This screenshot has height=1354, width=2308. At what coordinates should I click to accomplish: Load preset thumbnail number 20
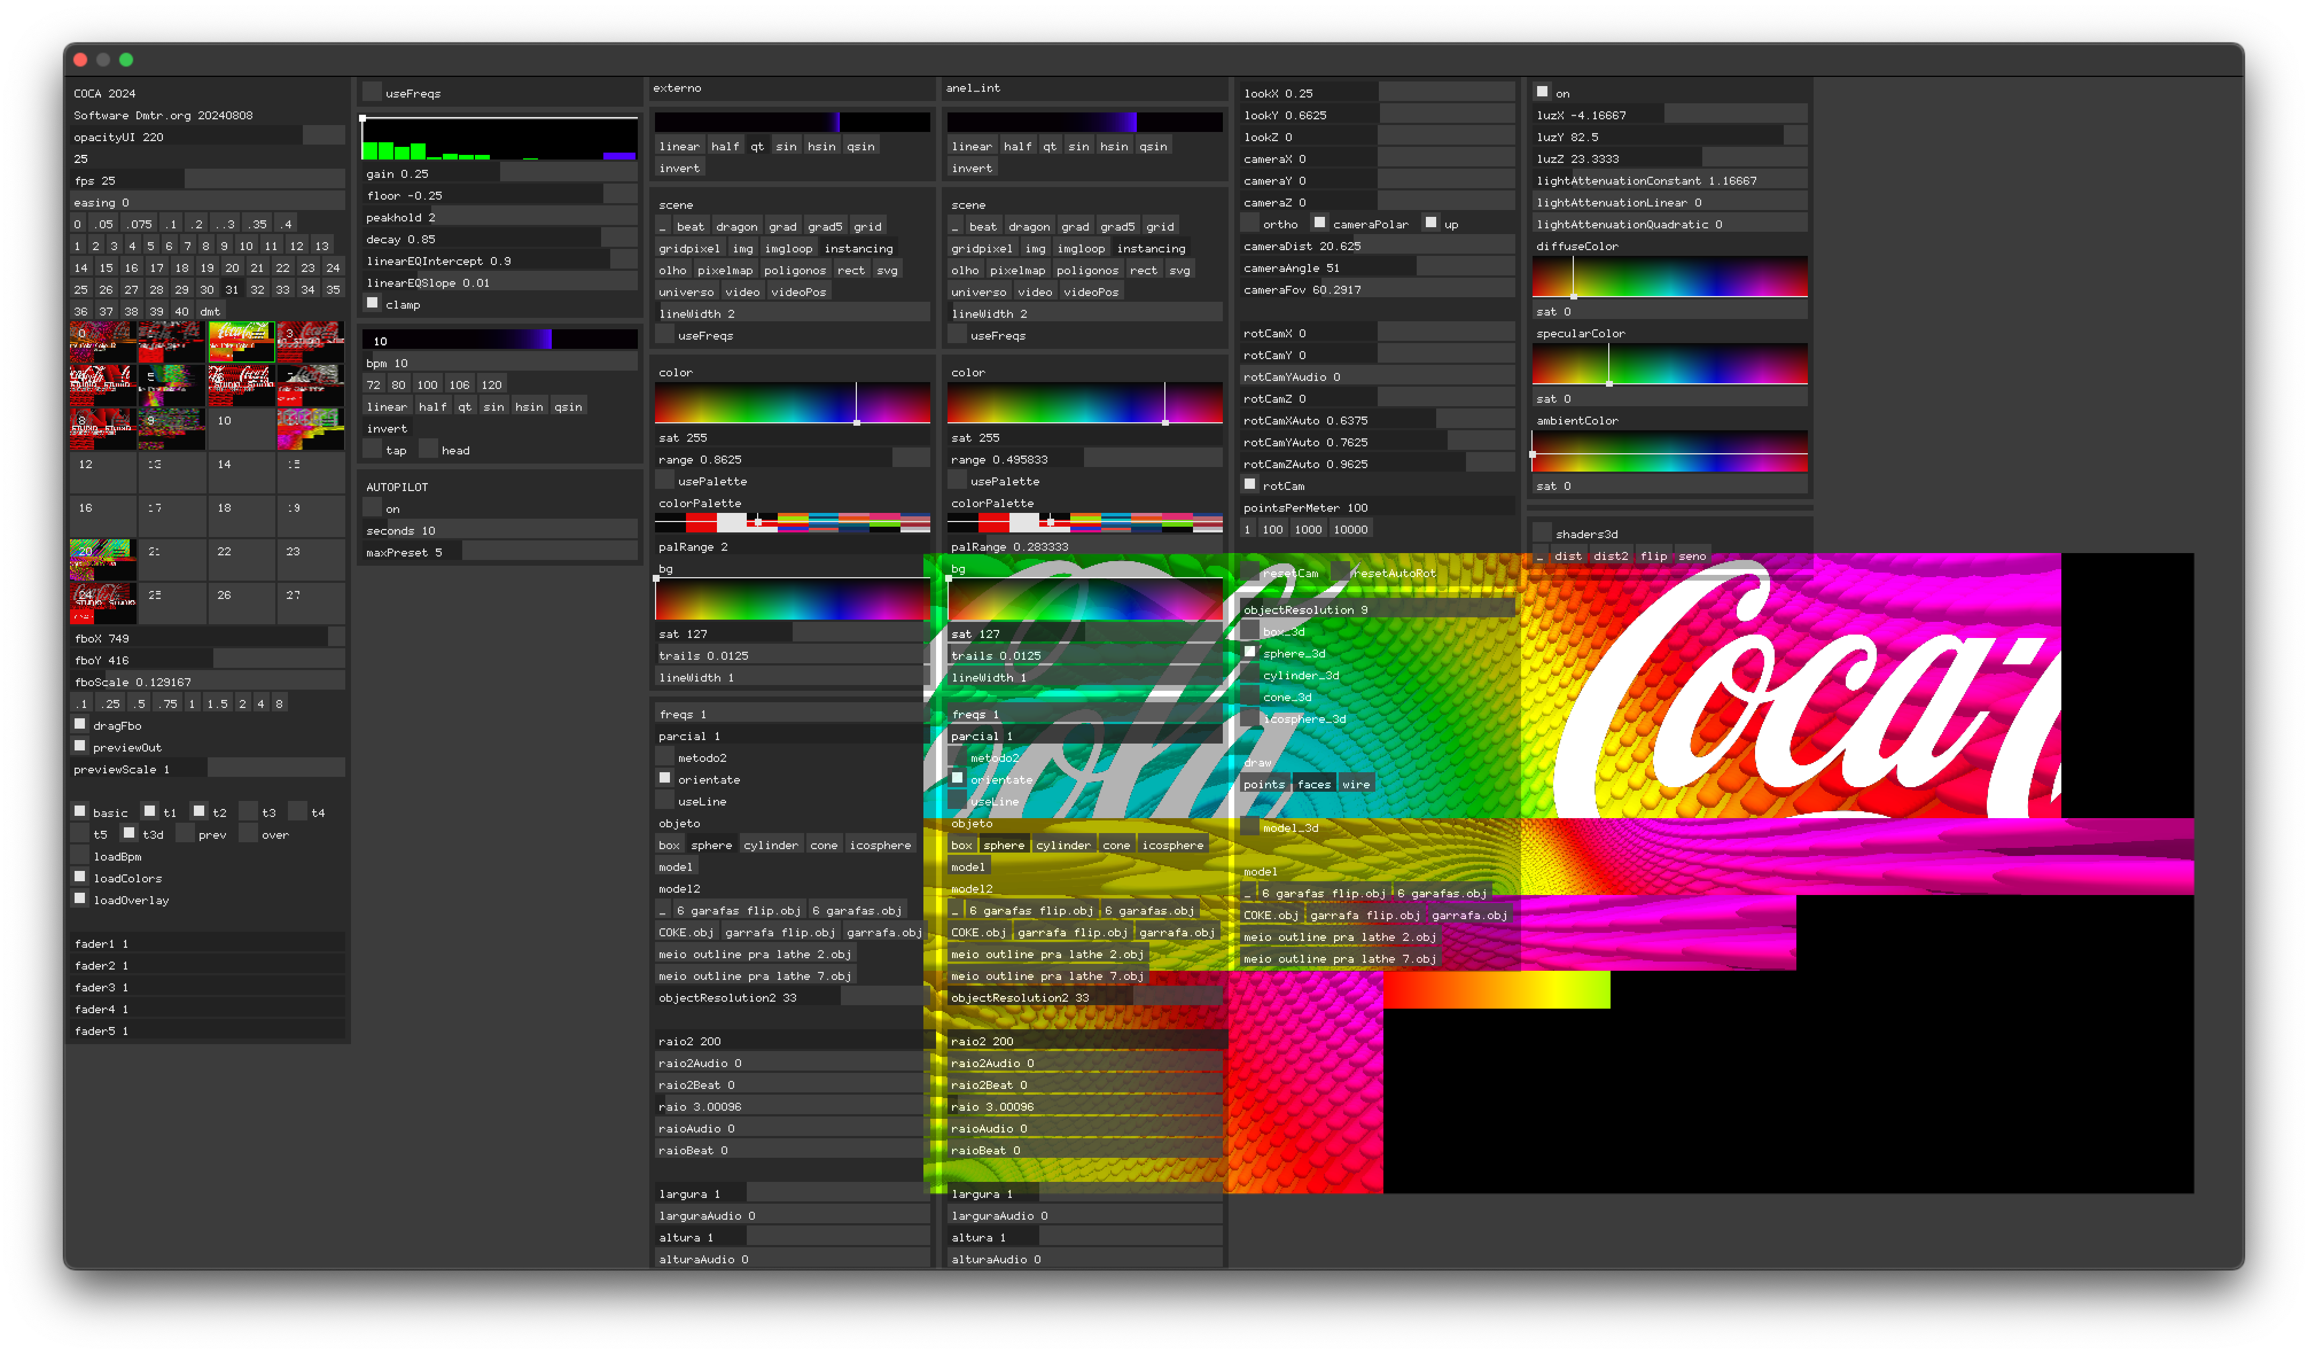coord(103,560)
